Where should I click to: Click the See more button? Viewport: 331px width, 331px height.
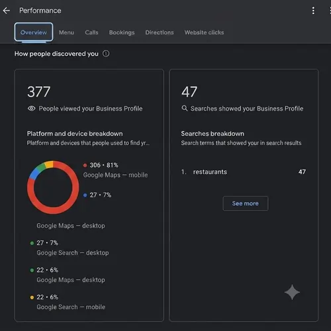tap(246, 203)
